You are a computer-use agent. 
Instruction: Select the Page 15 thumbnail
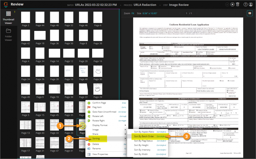[40, 107]
